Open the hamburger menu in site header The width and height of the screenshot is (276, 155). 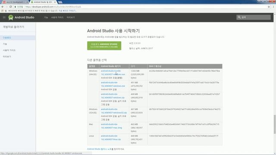[4, 17]
